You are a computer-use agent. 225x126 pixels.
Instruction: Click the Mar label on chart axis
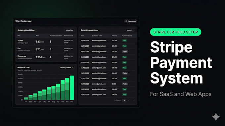pos(35,102)
